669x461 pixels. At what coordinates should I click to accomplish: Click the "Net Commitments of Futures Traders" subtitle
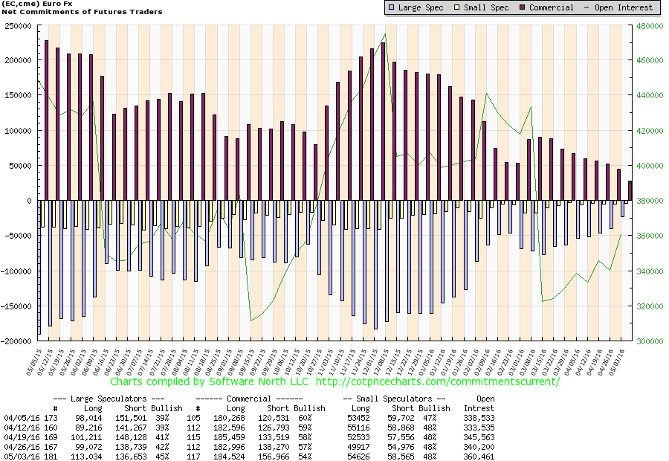click(x=82, y=12)
